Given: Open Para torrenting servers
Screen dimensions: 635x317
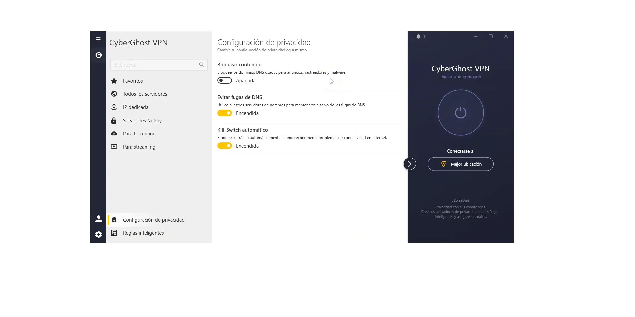Looking at the screenshot, I should 159,133.
